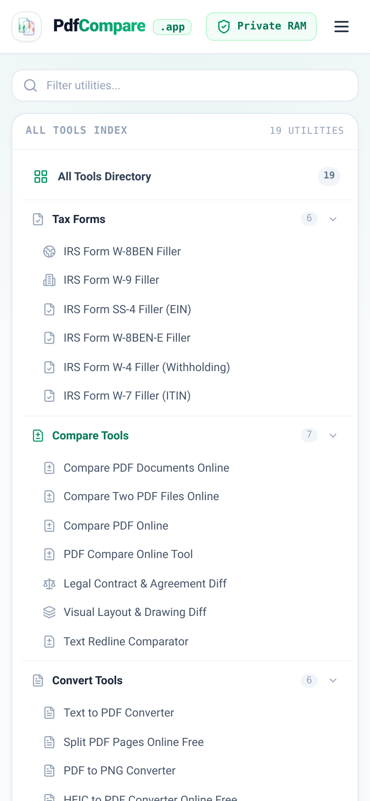Collapse the Tax Forms section chevron
This screenshot has height=801, width=370.
pyautogui.click(x=333, y=219)
